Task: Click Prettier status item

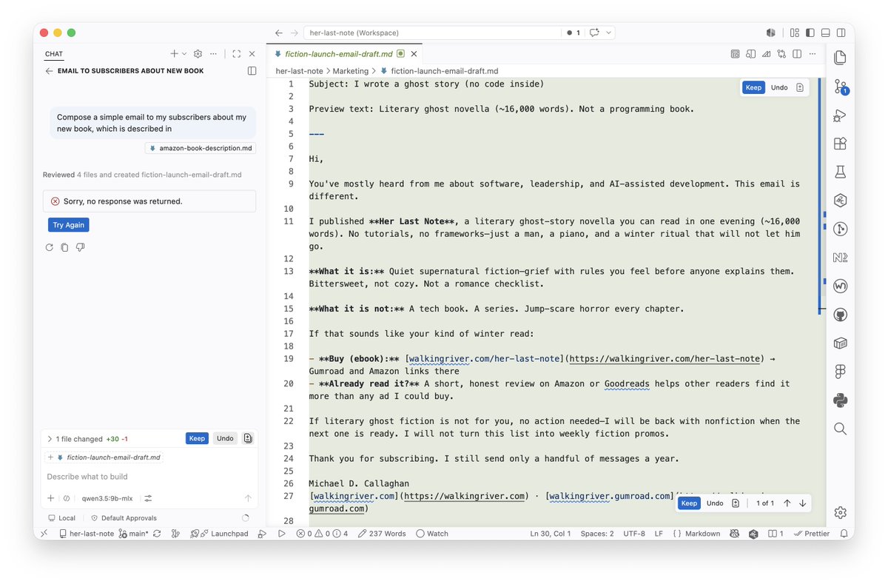Action: pos(811,534)
